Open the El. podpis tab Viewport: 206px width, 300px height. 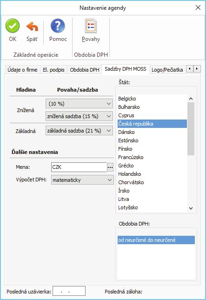[53, 70]
